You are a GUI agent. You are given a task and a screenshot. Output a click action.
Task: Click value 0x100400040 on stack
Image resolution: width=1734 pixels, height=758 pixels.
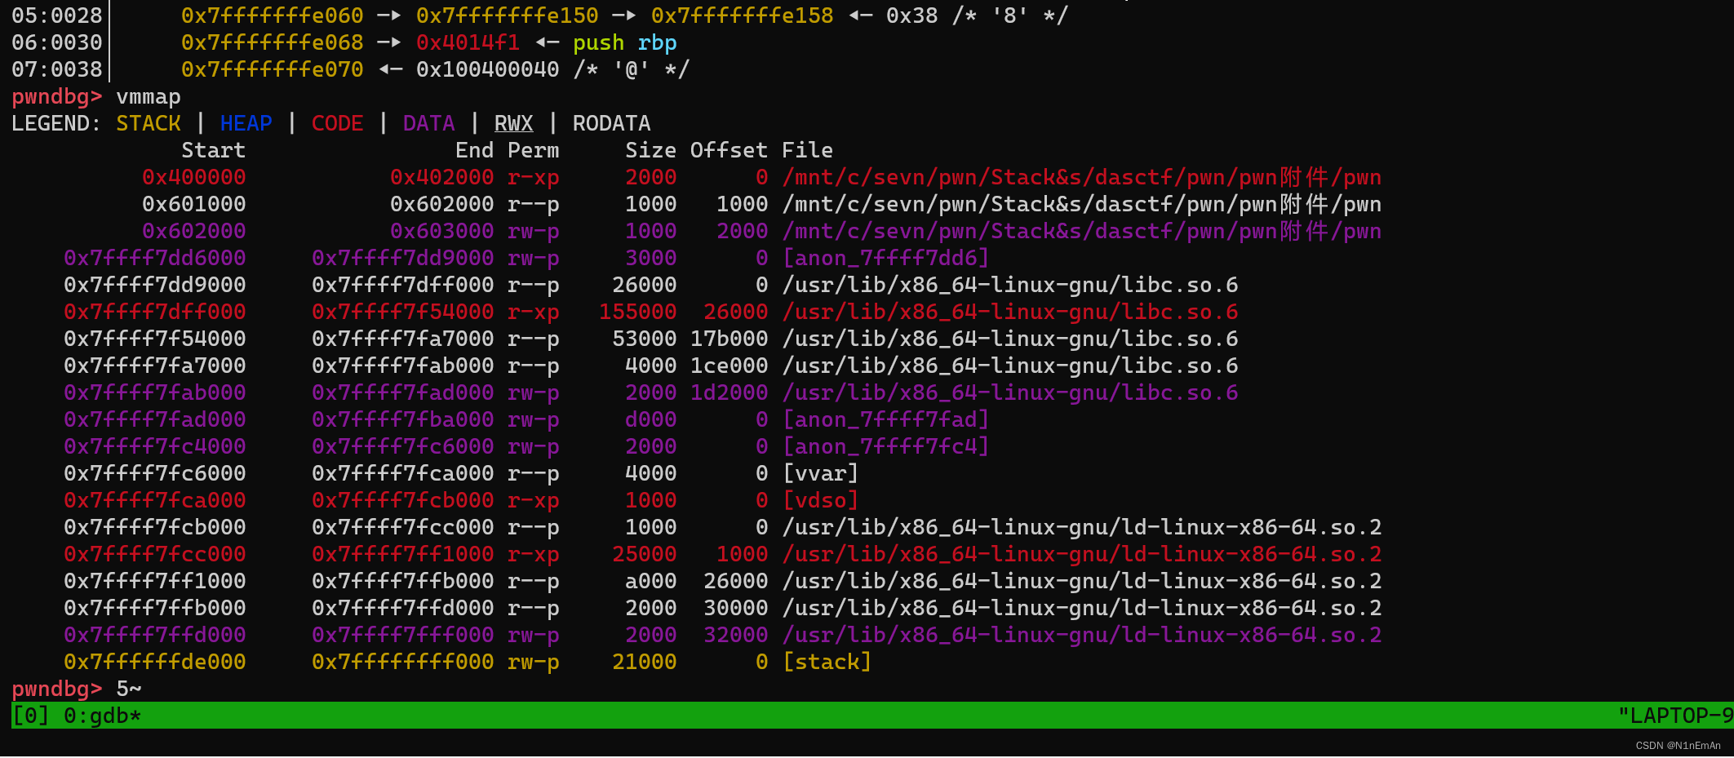click(x=488, y=69)
